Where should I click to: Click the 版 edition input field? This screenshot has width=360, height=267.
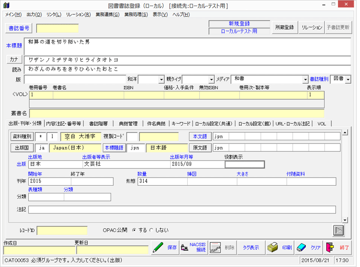(x=75, y=80)
